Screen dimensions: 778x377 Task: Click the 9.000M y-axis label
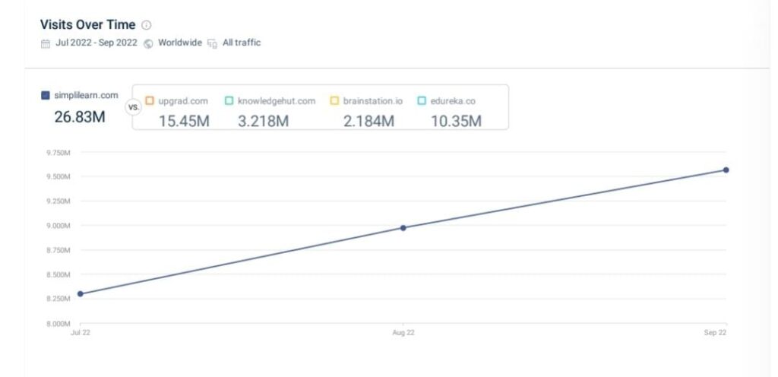pyautogui.click(x=58, y=226)
